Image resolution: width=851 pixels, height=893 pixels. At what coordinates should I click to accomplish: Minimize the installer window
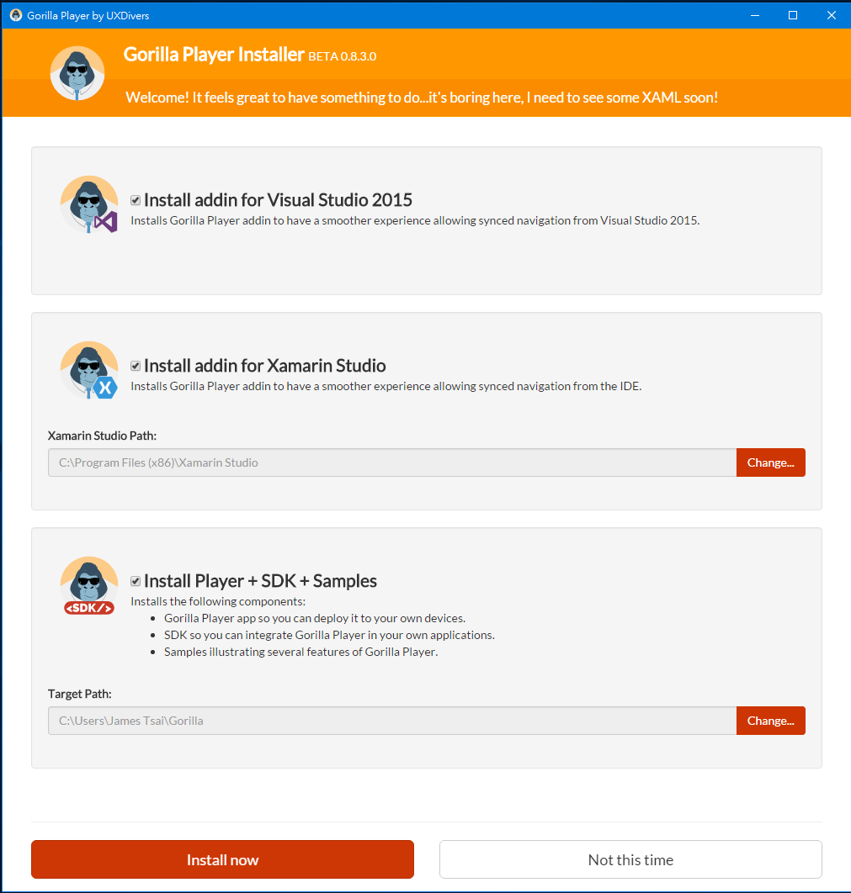[755, 15]
